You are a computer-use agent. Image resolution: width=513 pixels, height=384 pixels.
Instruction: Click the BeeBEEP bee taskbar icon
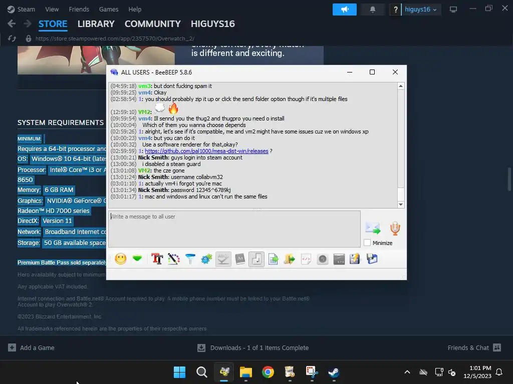click(x=224, y=372)
